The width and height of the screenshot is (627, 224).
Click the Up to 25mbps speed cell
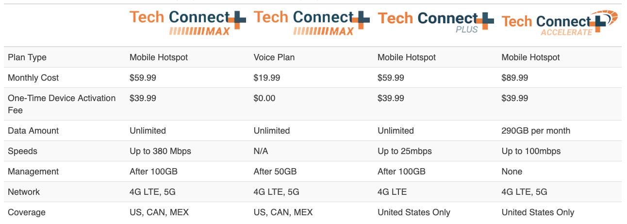click(405, 151)
